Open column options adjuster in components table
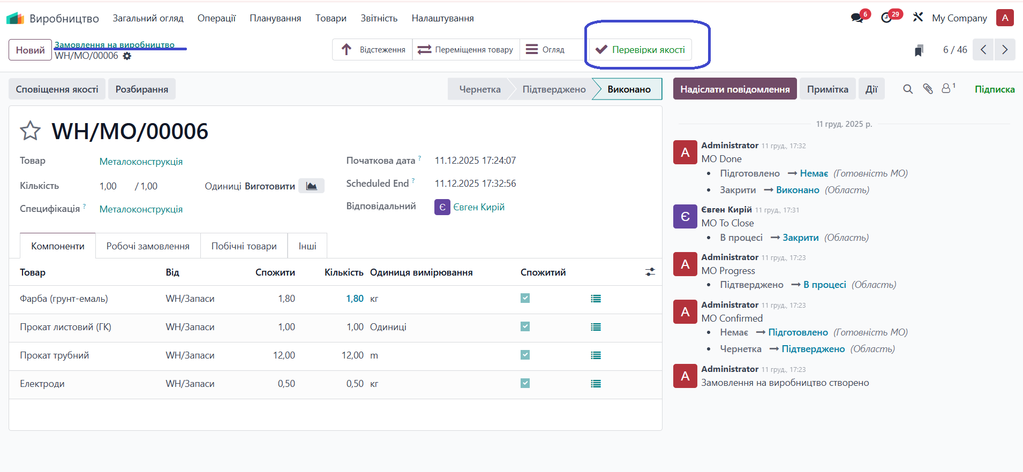The width and height of the screenshot is (1023, 472). (x=650, y=272)
